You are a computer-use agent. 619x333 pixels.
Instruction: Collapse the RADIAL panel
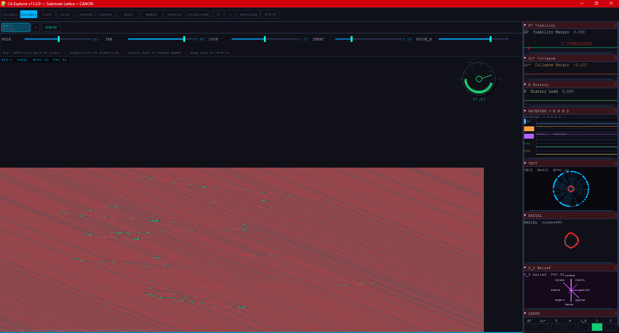pos(525,215)
